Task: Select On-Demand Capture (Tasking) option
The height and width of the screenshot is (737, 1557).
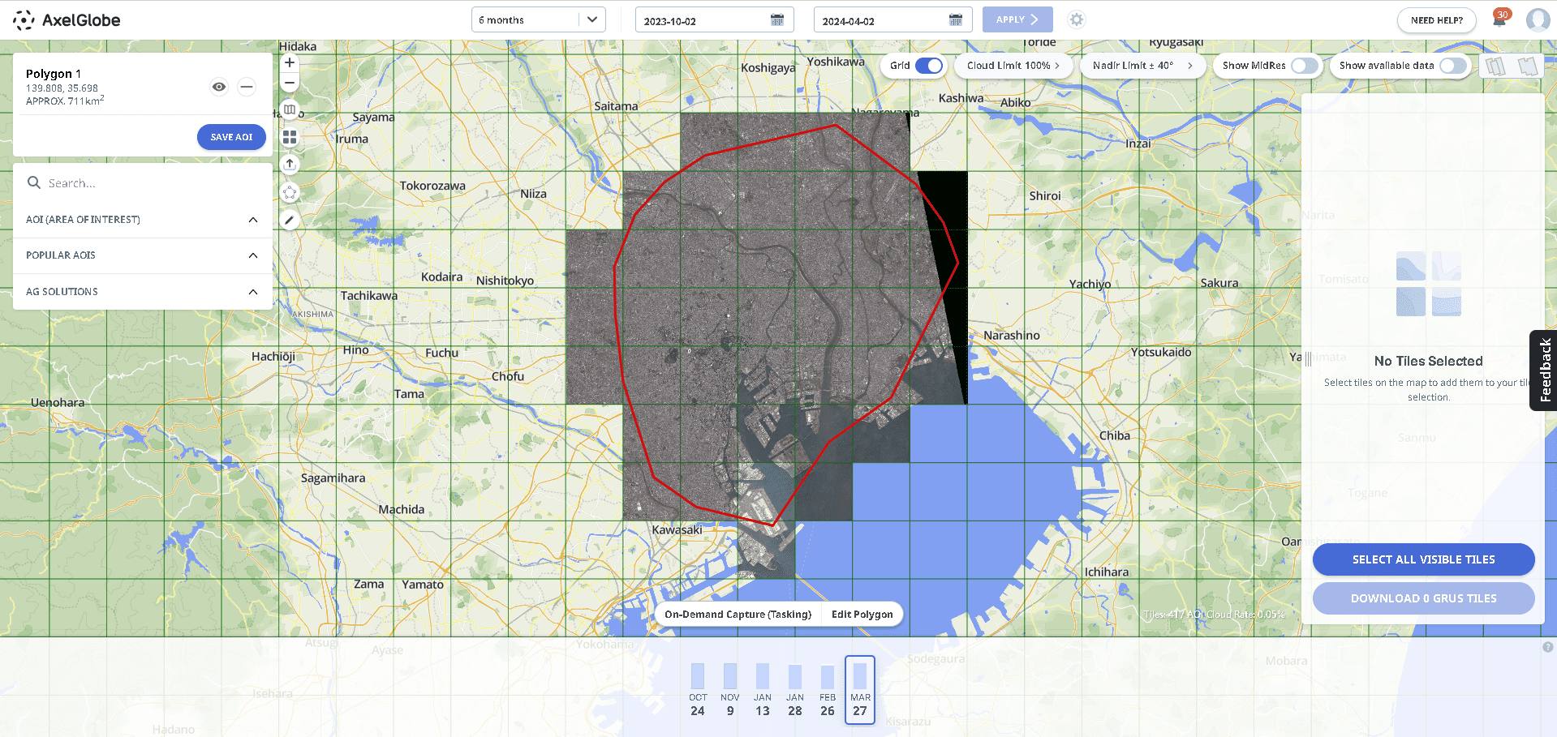Action: click(x=738, y=615)
